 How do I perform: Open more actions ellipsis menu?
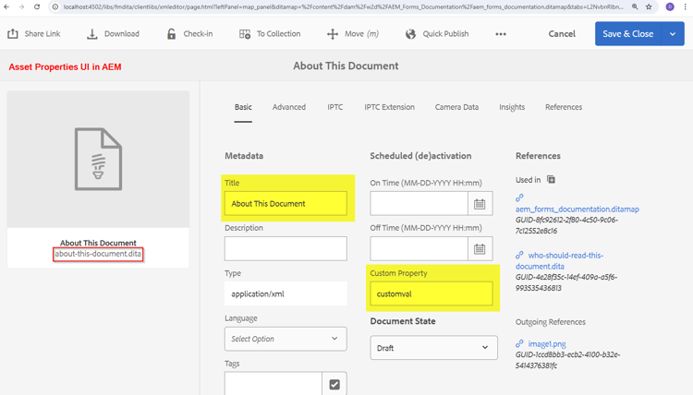501,34
